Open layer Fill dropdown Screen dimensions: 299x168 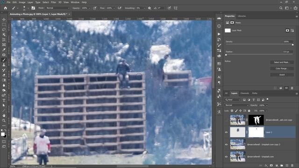(267, 111)
